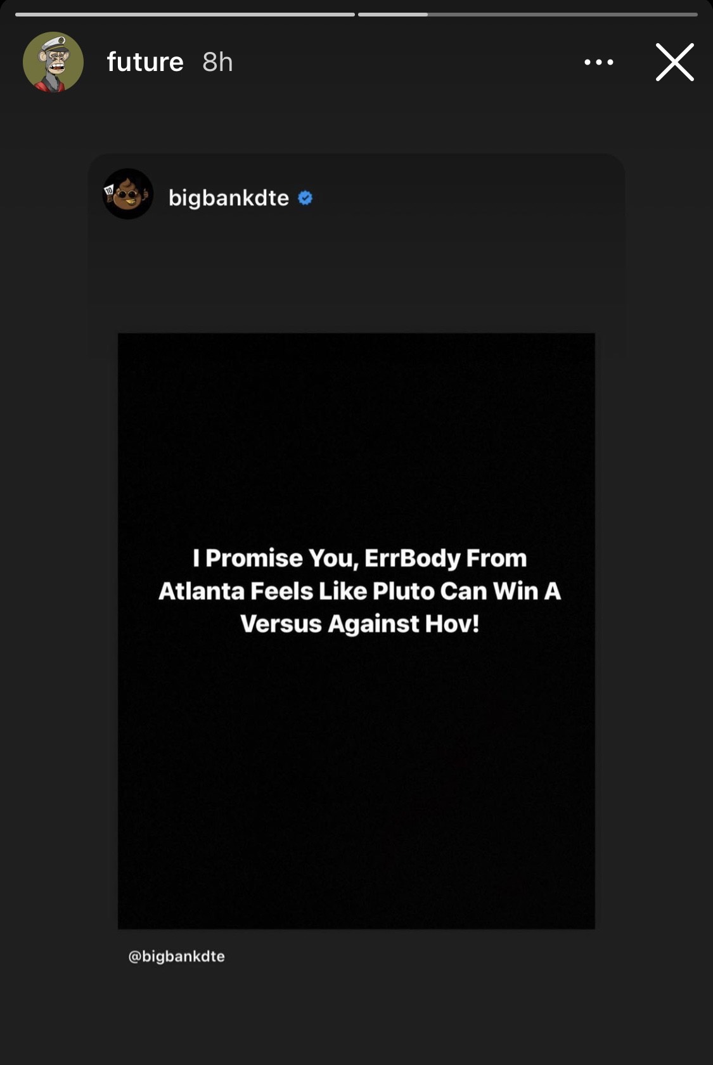The image size is (713, 1065).
Task: Tap the filled part of second progress bar
Action: point(393,14)
